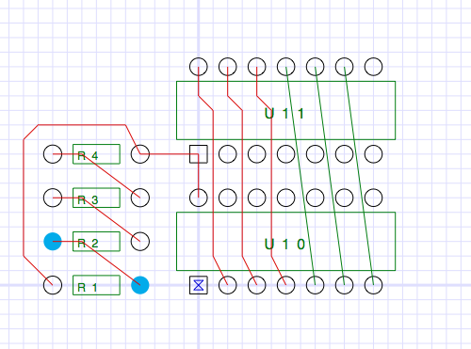The image size is (471, 349).
Task: Select the left pad of resistor R3
Action: tap(53, 198)
